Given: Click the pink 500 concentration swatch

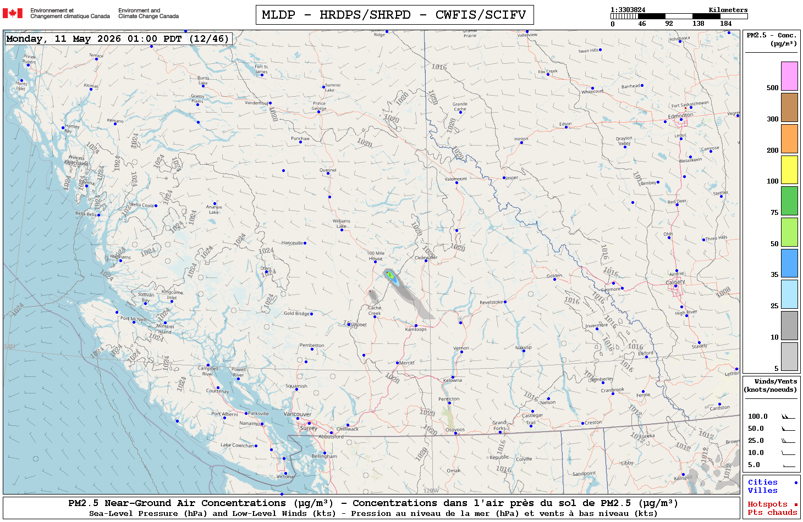Looking at the screenshot, I should tap(789, 76).
